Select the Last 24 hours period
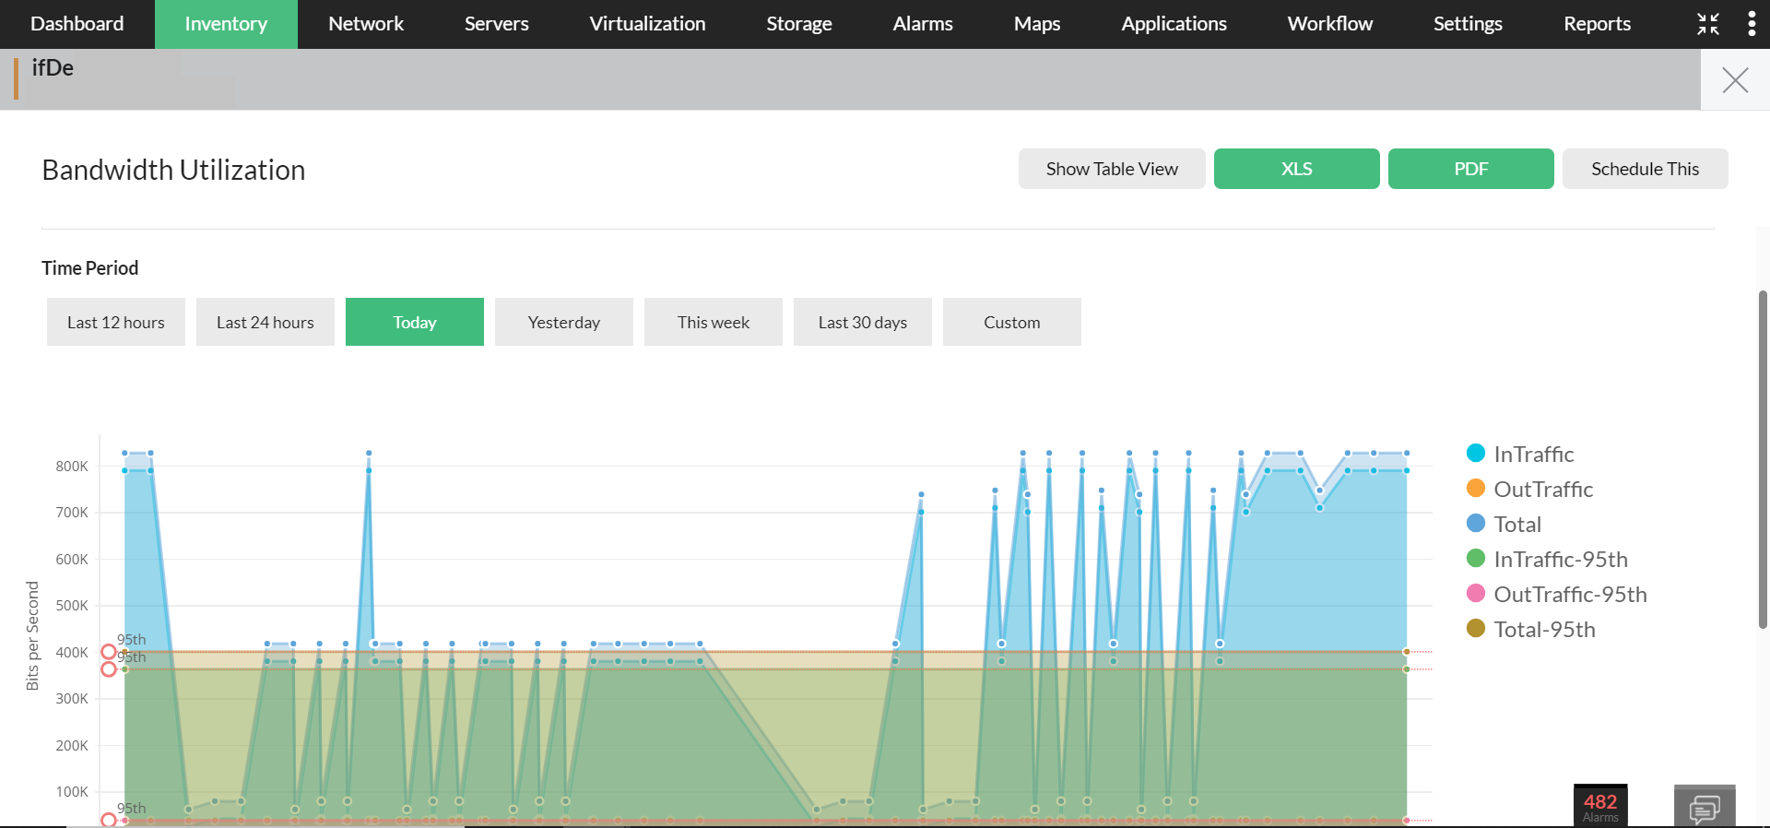1770x828 pixels. point(265,322)
